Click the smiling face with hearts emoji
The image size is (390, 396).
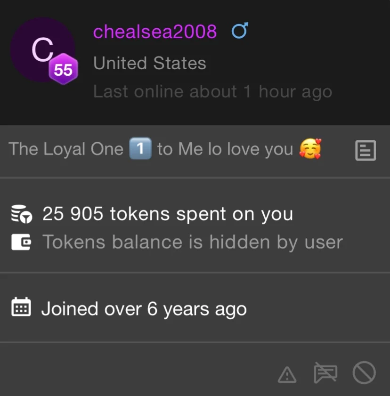tap(310, 150)
